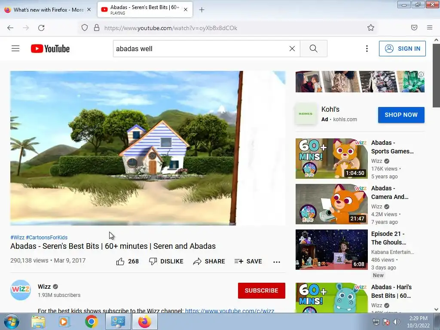440x330 pixels.
Task: Clear the search text with the X icon
Action: (292, 49)
